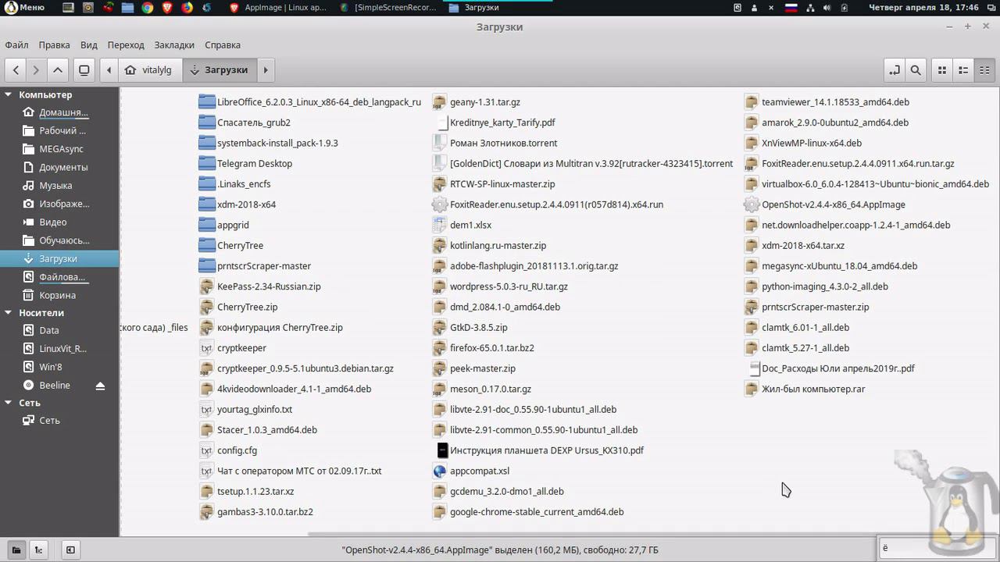Open Домашняя folder in the sidebar
The height and width of the screenshot is (562, 1000).
pyautogui.click(x=59, y=112)
